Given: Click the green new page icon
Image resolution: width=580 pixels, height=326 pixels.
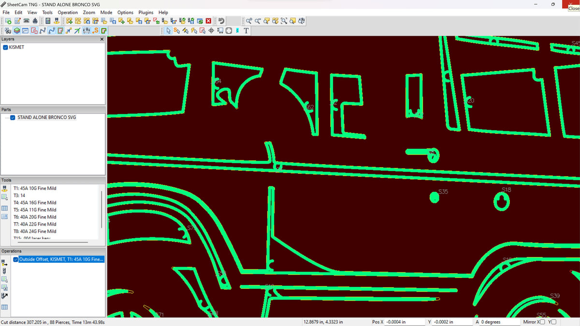Looking at the screenshot, I should coord(8,21).
